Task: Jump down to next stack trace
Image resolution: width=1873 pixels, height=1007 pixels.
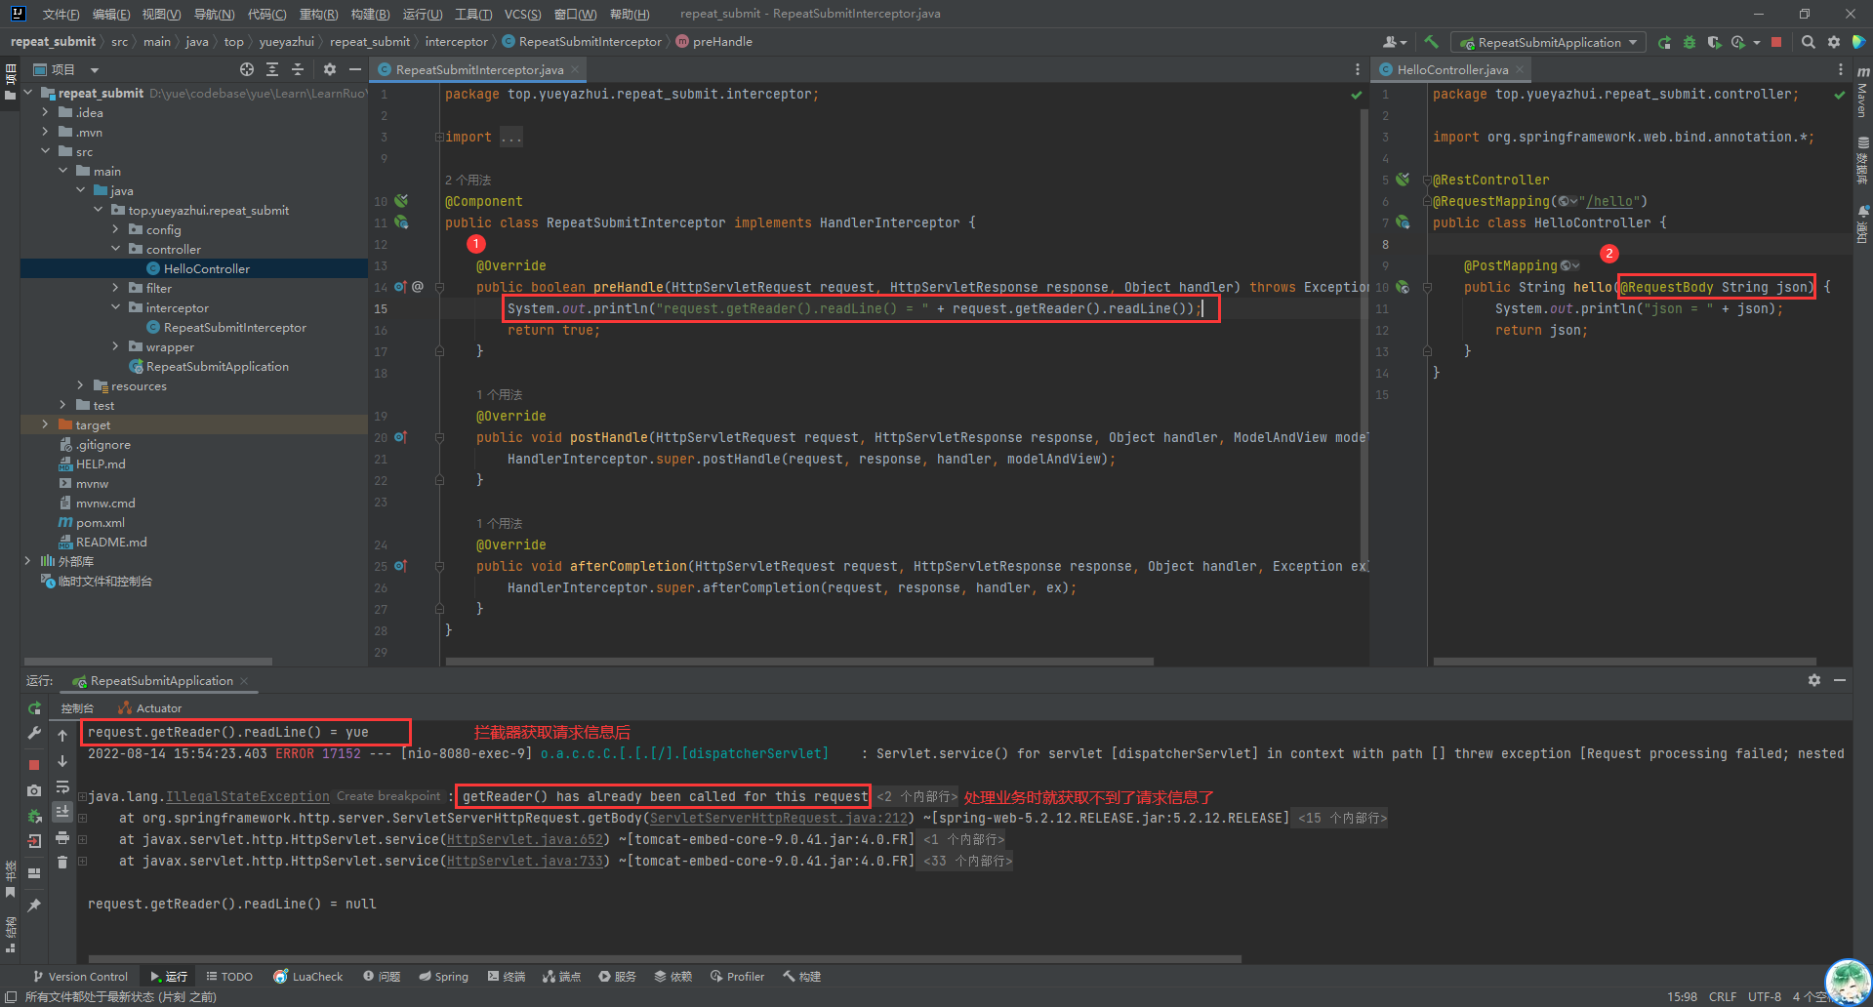Action: 62,761
